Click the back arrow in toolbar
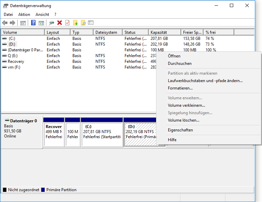262x202 pixels. point(5,23)
